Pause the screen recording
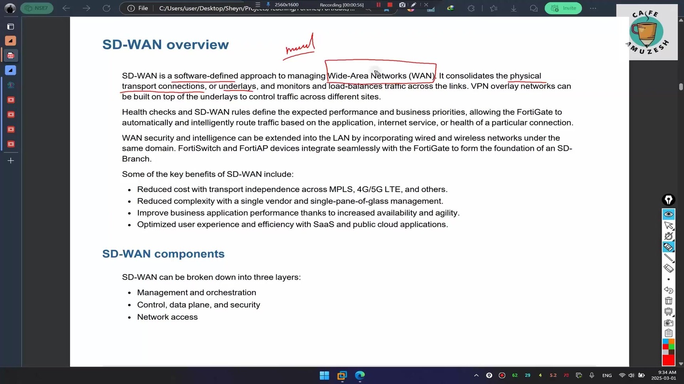Screen dimensions: 684x384 (378, 5)
